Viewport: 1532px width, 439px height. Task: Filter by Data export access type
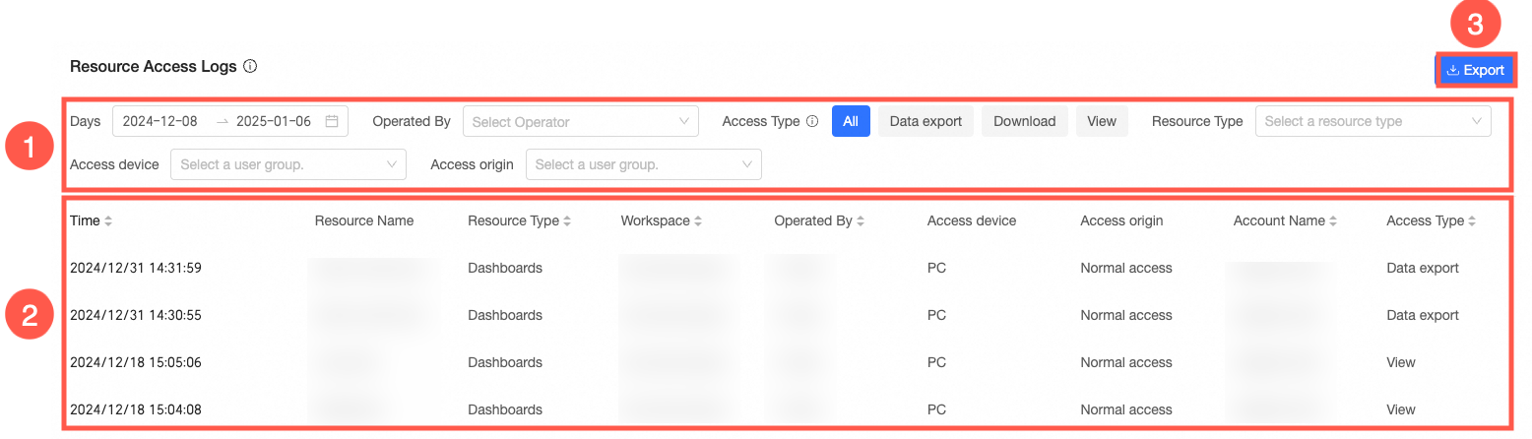[x=926, y=121]
